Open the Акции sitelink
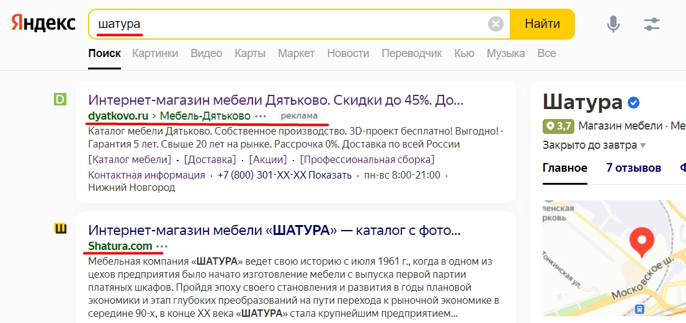Image resolution: width=686 pixels, height=323 pixels. point(268,159)
